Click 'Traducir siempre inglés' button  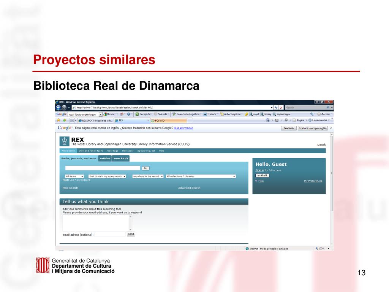pyautogui.click(x=313, y=128)
